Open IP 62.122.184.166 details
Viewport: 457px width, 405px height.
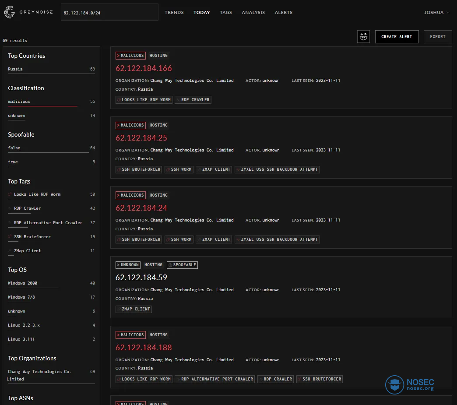pos(144,68)
